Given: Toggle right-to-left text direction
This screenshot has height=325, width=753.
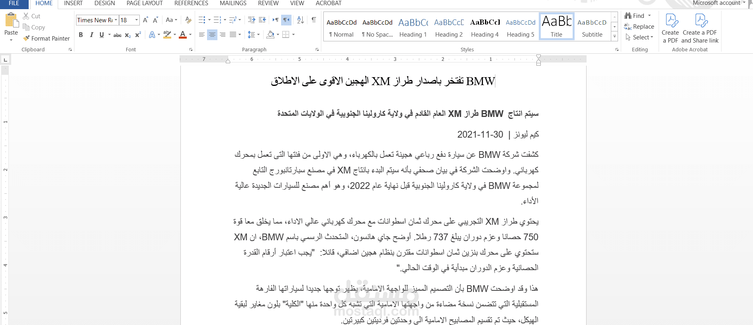Looking at the screenshot, I should pos(286,20).
